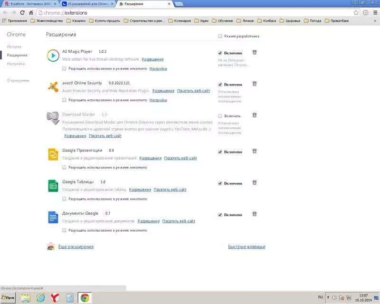Bookmark this page with the star icon
This screenshot has height=304, width=380.
(356, 13)
